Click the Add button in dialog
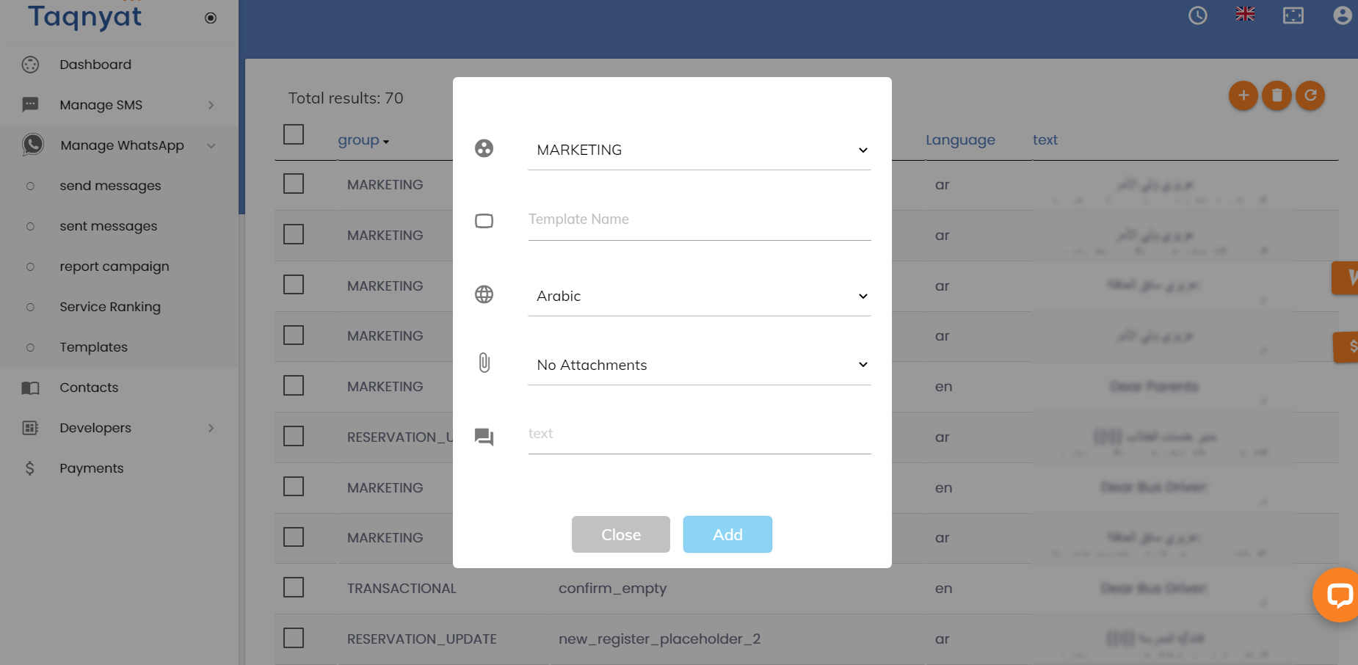Image resolution: width=1358 pixels, height=665 pixels. (x=727, y=534)
